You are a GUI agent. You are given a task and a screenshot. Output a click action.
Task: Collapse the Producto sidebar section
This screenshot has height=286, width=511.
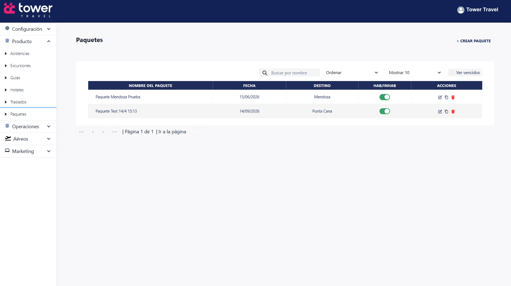pyautogui.click(x=28, y=41)
